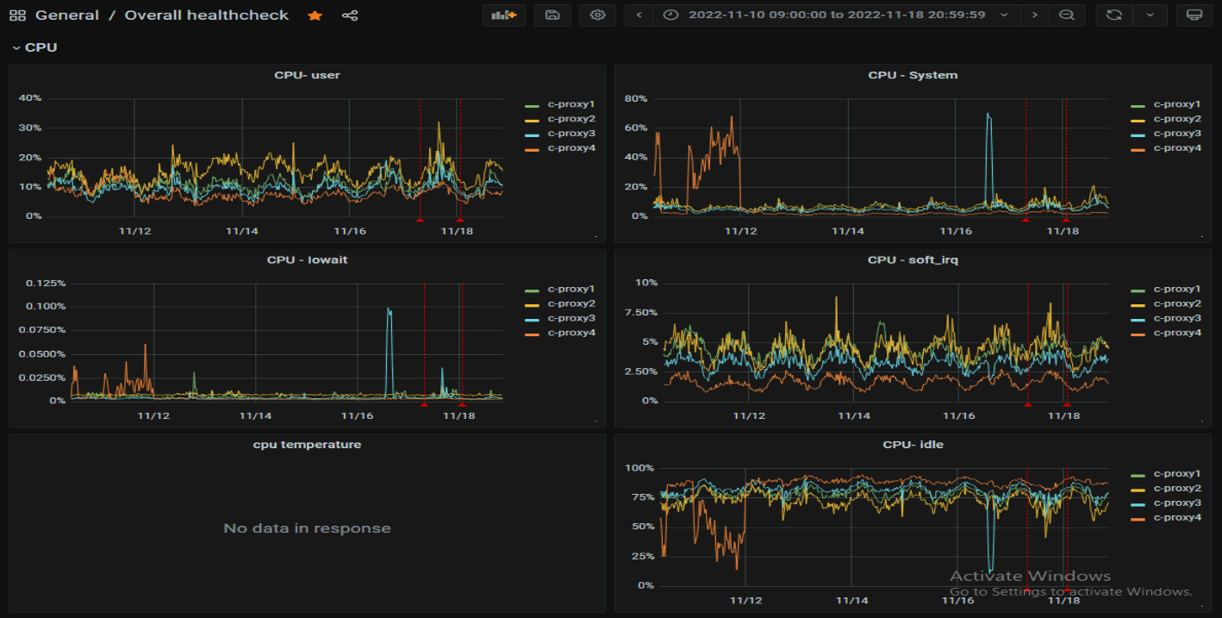The image size is (1222, 618).
Task: Go to the General folder breadcrumb
Action: [67, 16]
